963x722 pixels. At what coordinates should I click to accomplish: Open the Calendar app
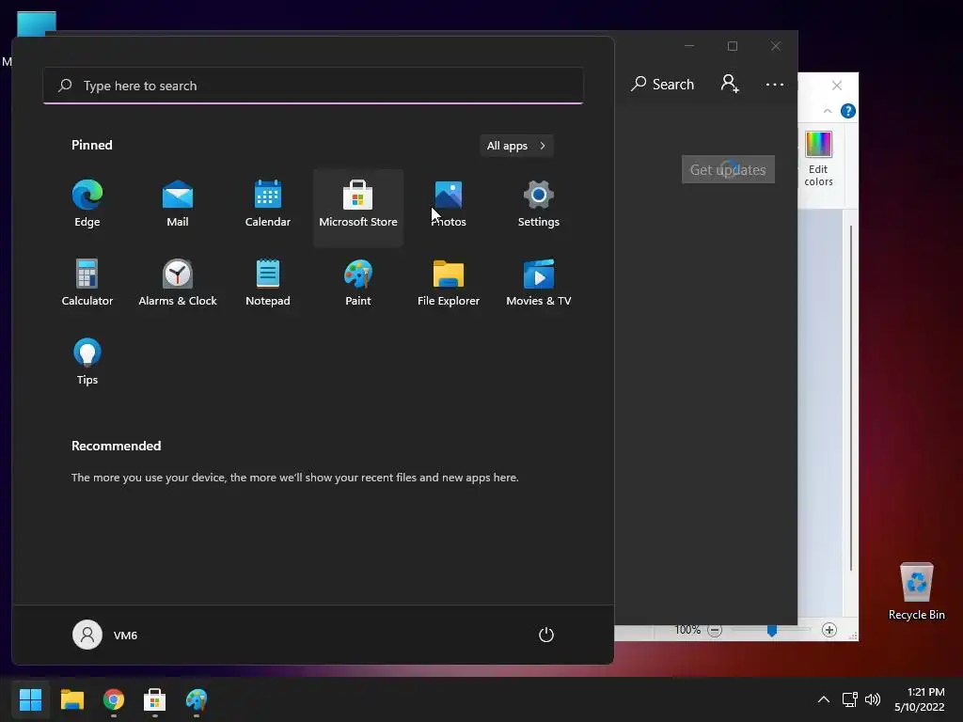pyautogui.click(x=268, y=204)
